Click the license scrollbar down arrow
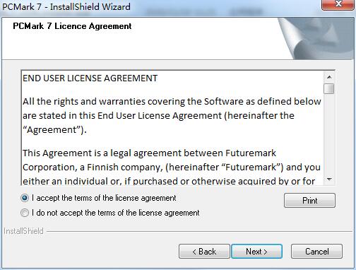The width and height of the screenshot is (356, 270). (329, 180)
